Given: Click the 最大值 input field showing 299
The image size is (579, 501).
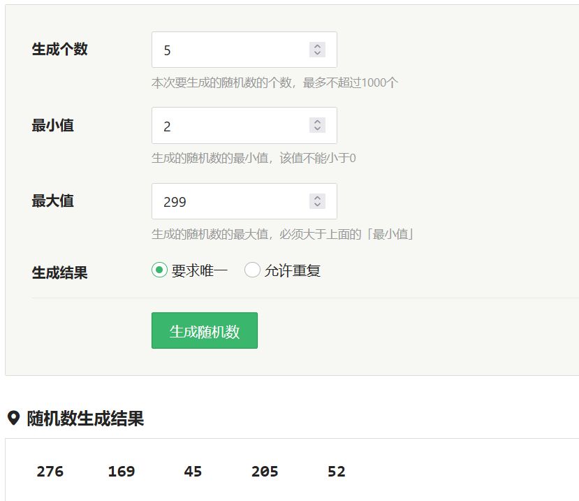Looking at the screenshot, I should click(244, 201).
